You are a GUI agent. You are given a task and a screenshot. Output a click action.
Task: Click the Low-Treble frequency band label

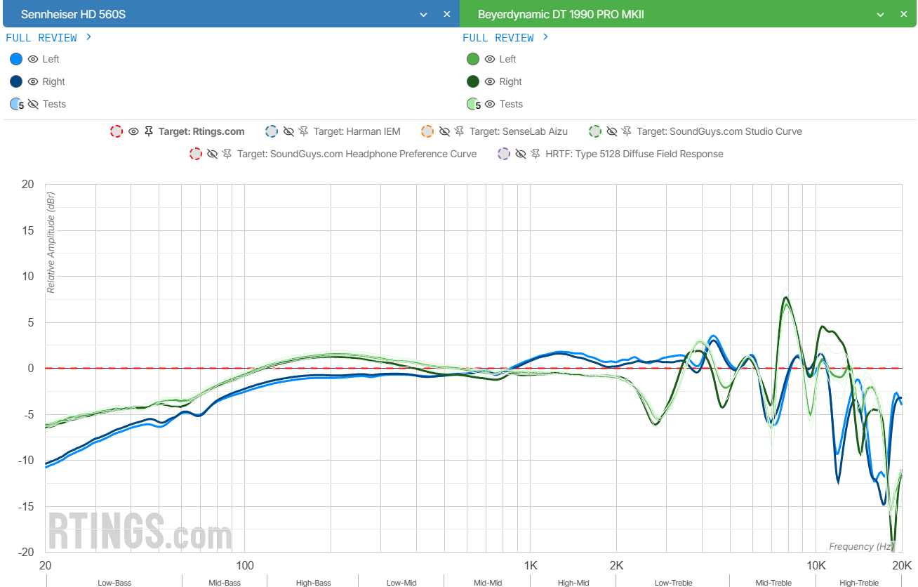pyautogui.click(x=673, y=583)
